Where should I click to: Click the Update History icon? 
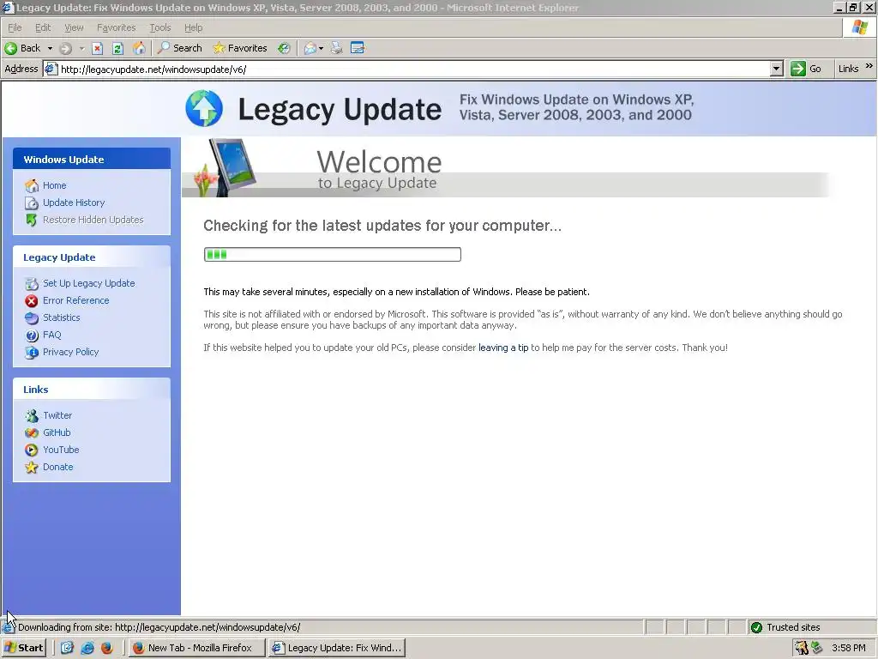tap(32, 203)
